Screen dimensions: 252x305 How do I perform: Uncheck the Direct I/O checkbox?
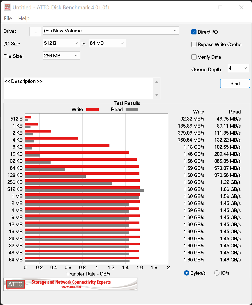[194, 32]
